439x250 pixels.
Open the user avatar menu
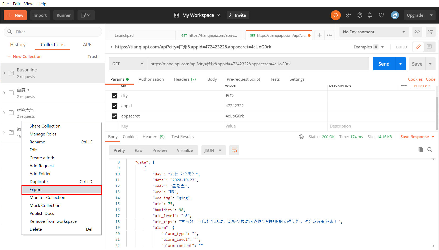pos(395,15)
